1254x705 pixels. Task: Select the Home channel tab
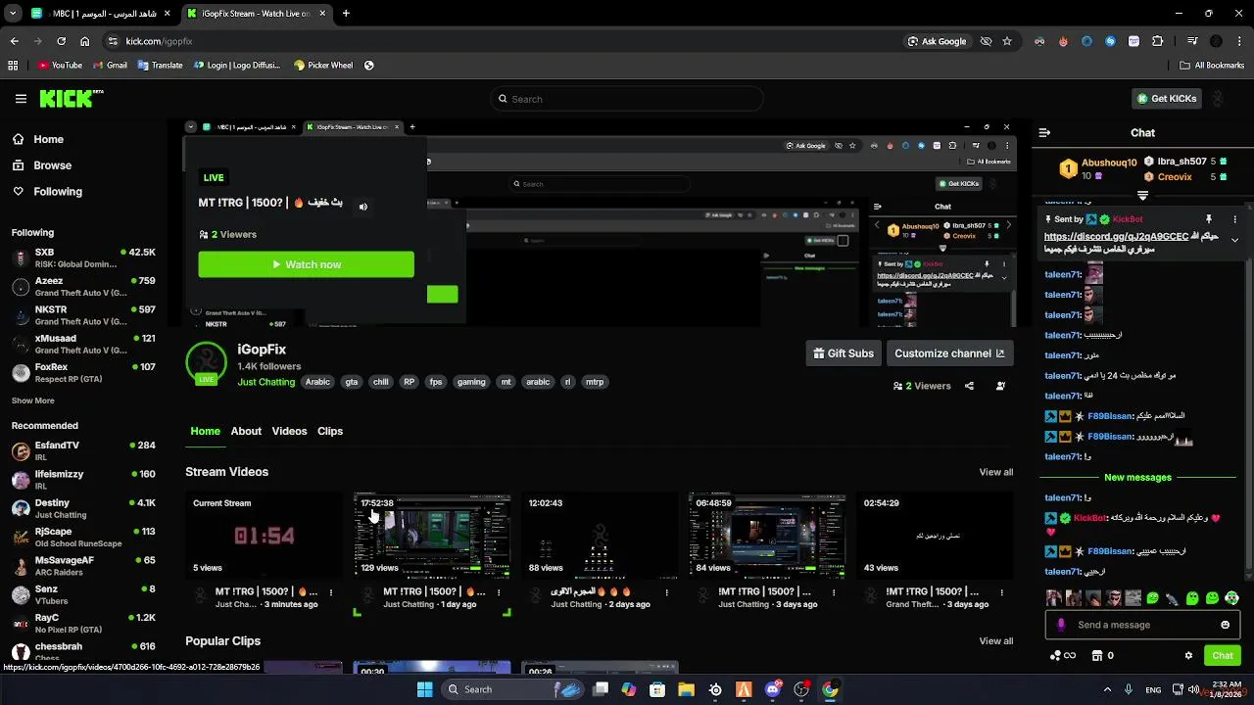205,431
